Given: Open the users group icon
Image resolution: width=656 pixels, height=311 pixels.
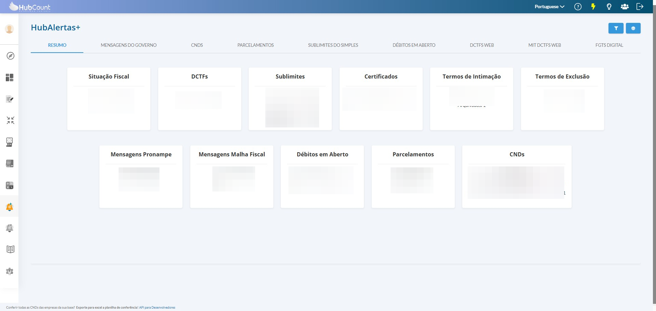Looking at the screenshot, I should pyautogui.click(x=625, y=6).
